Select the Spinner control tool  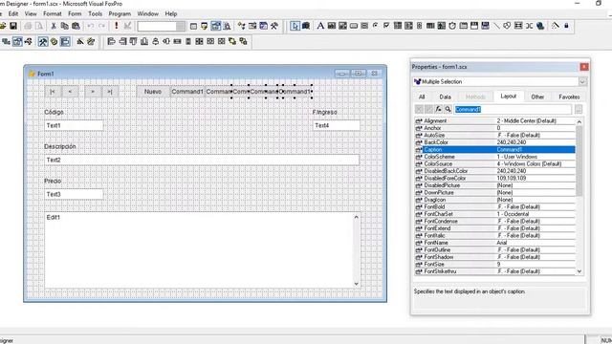coord(420,26)
